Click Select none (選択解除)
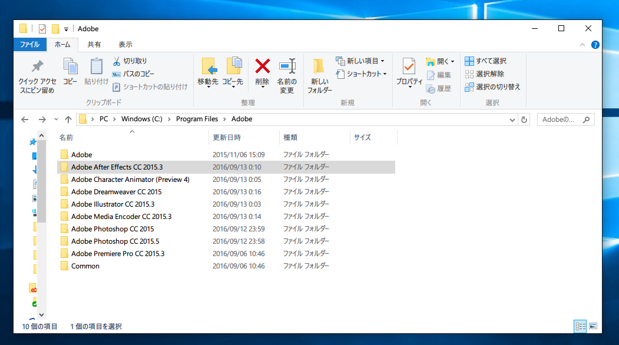619x345 pixels. [485, 74]
